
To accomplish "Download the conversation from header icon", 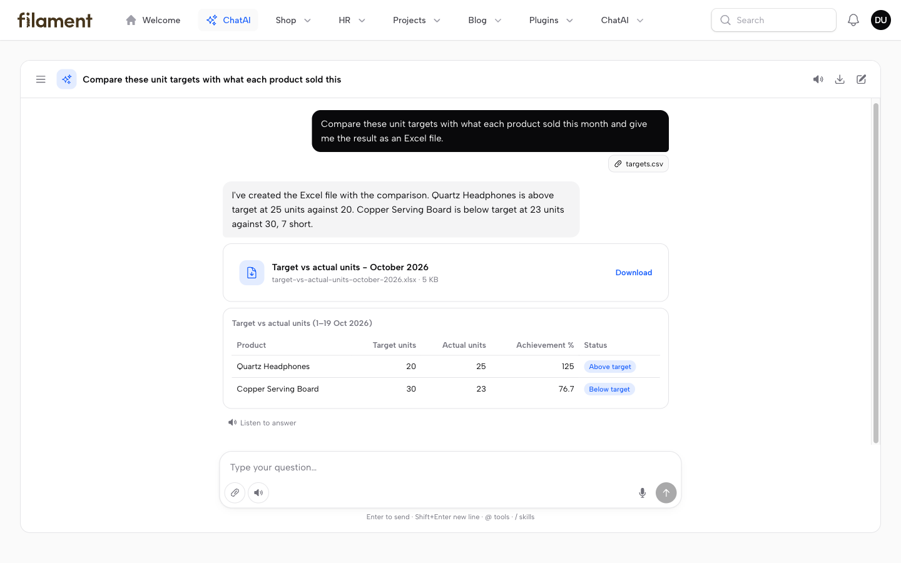I will pos(840,79).
